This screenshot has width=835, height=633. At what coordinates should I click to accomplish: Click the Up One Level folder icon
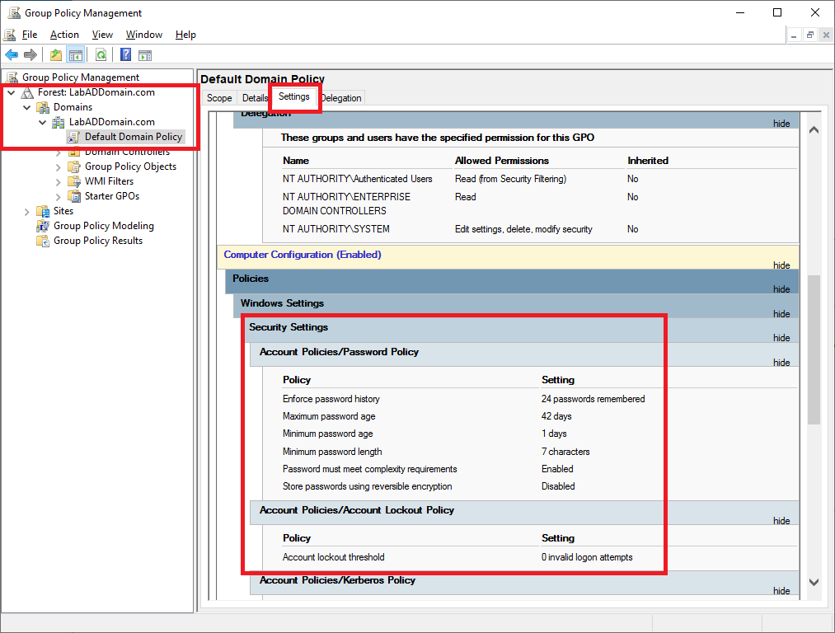(55, 55)
